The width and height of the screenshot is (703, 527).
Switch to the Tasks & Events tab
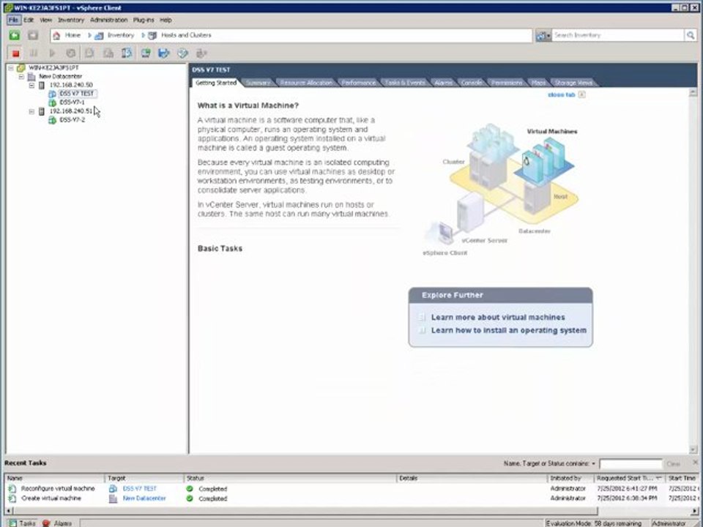tap(405, 83)
